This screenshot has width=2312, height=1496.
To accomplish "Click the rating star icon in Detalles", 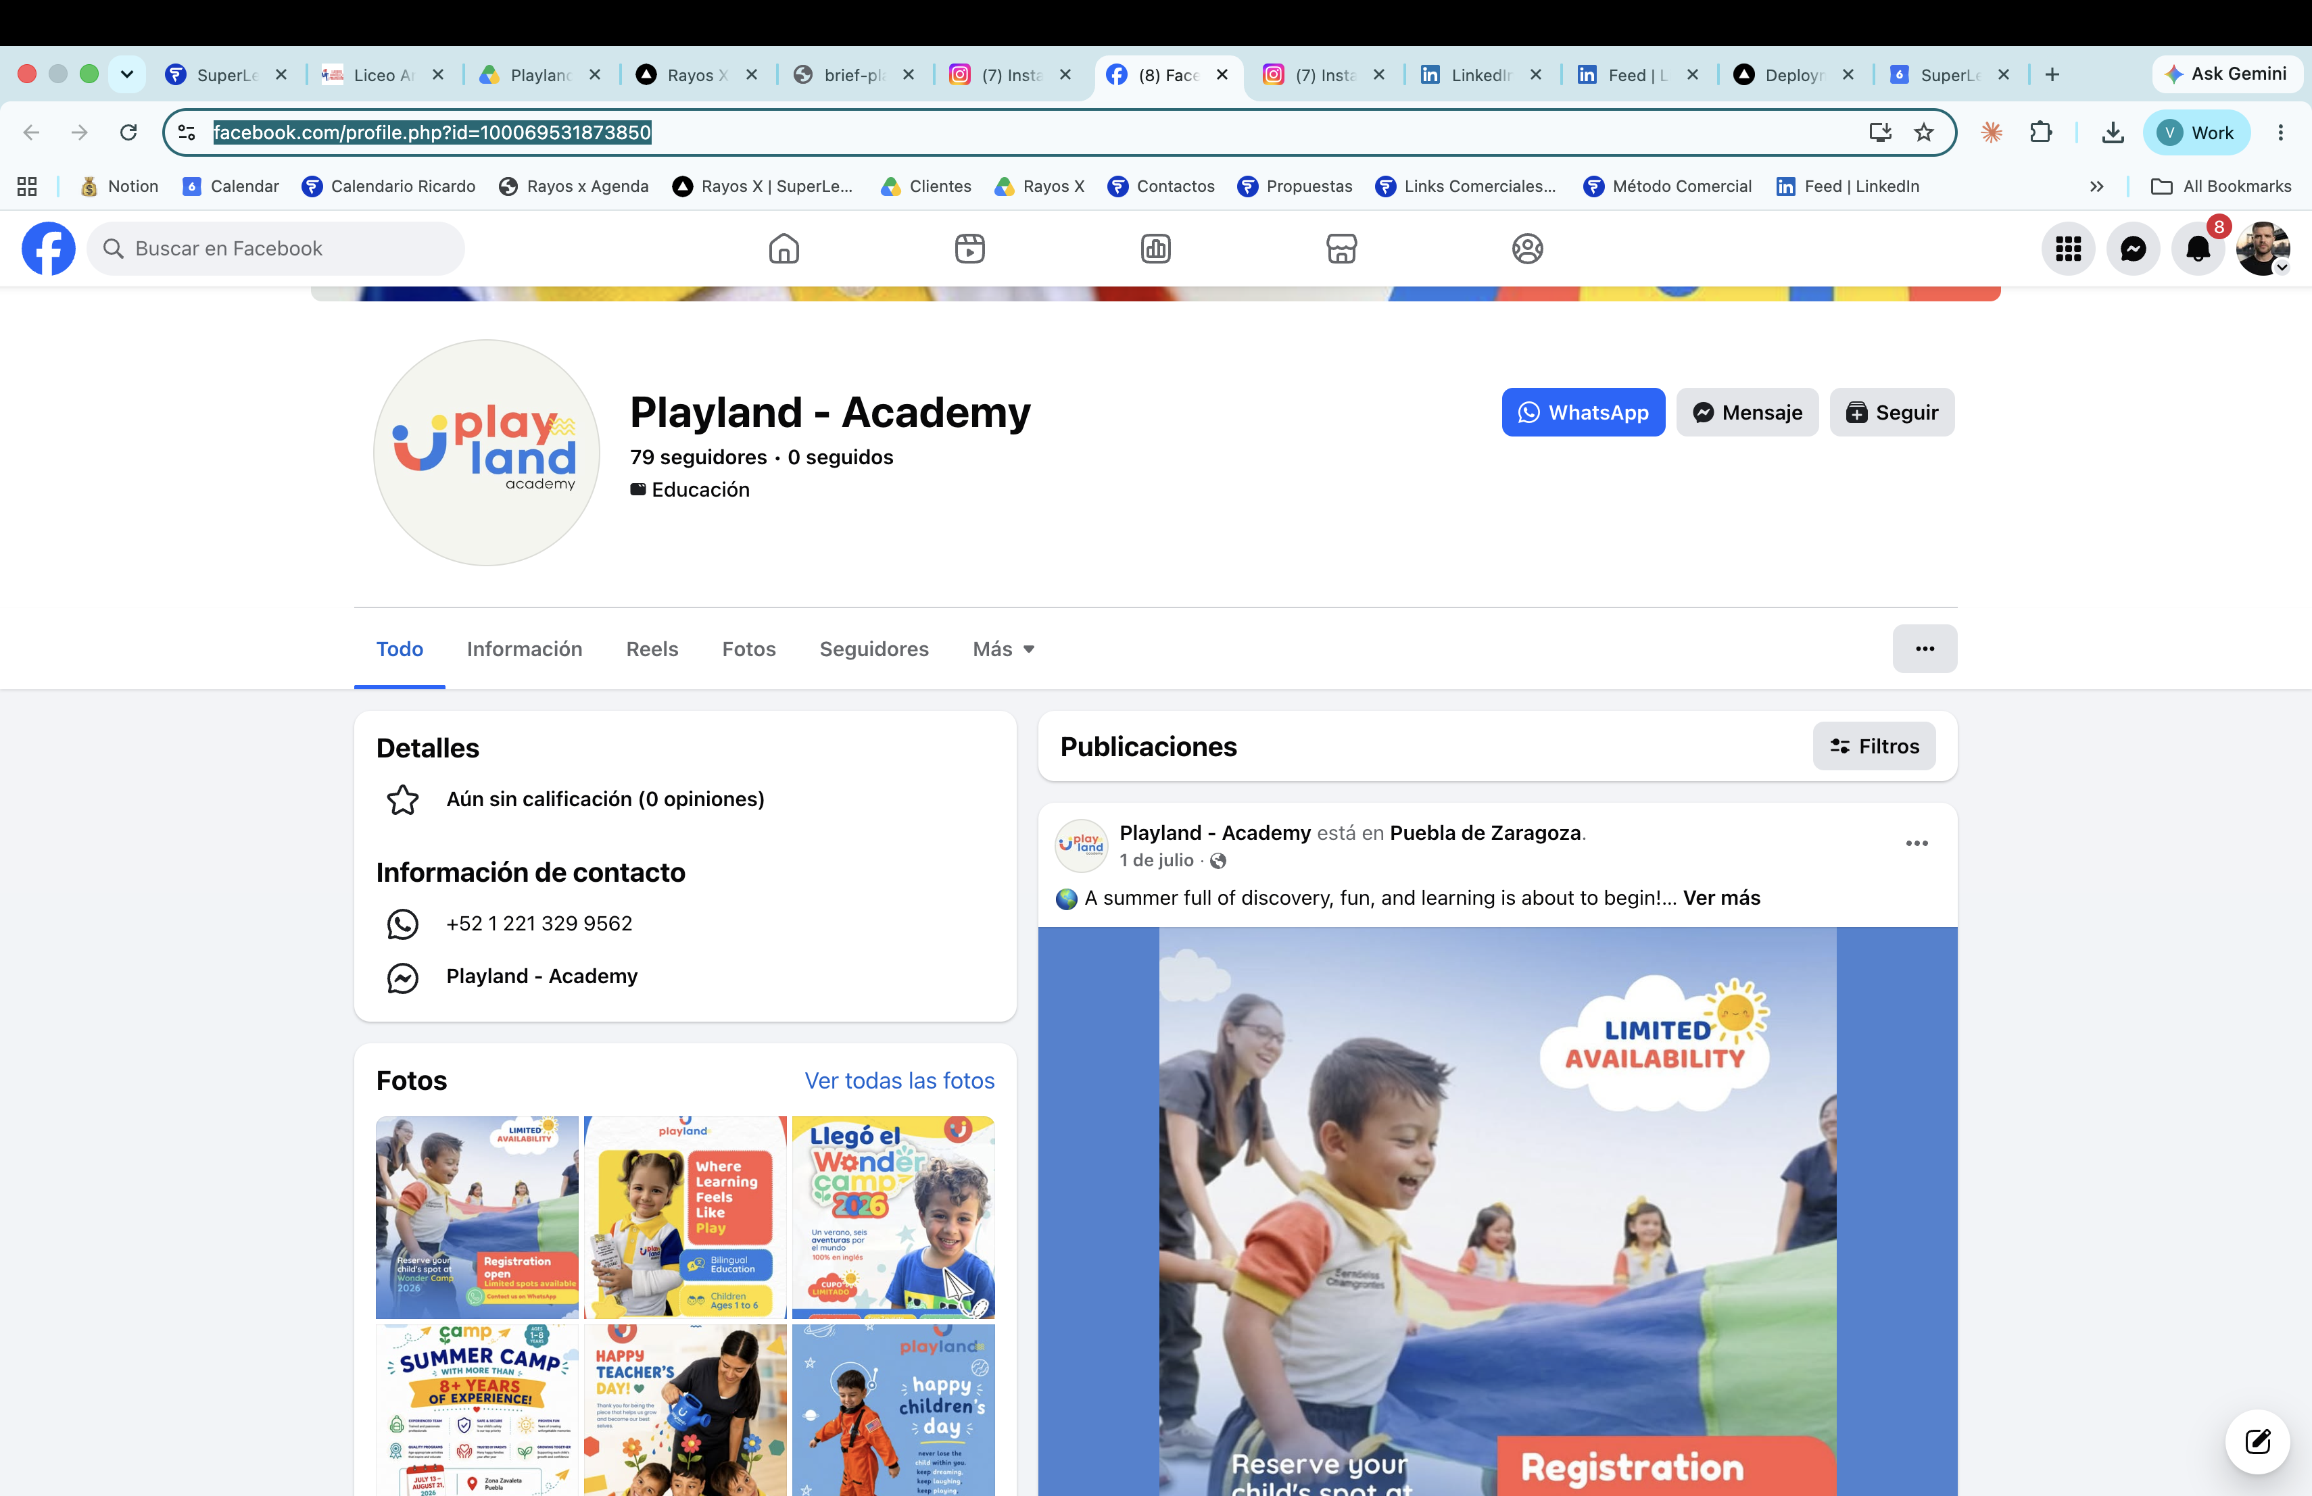I will (402, 800).
